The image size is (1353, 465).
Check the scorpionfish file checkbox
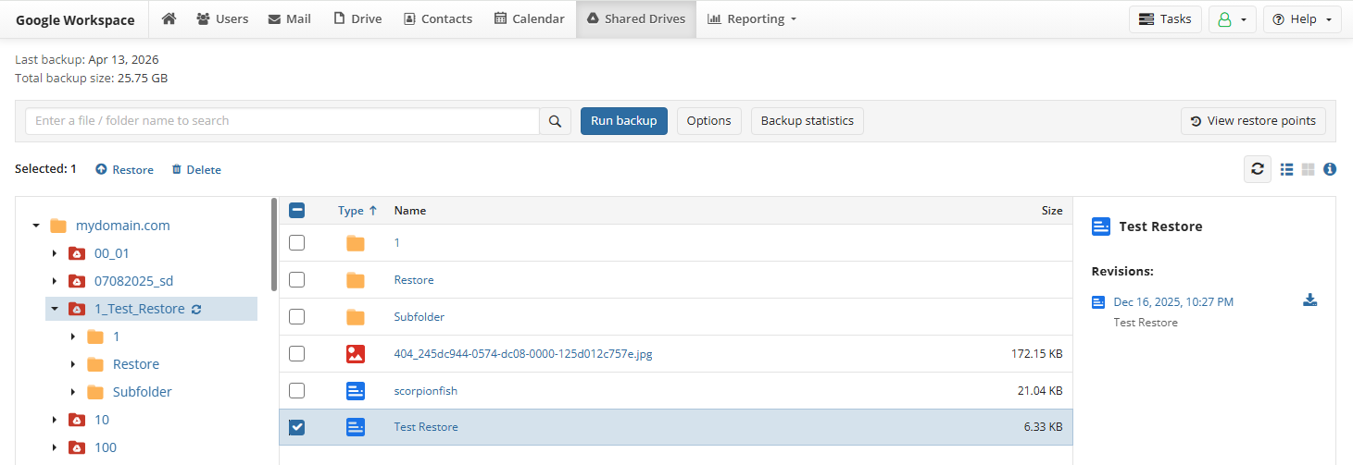pyautogui.click(x=296, y=391)
